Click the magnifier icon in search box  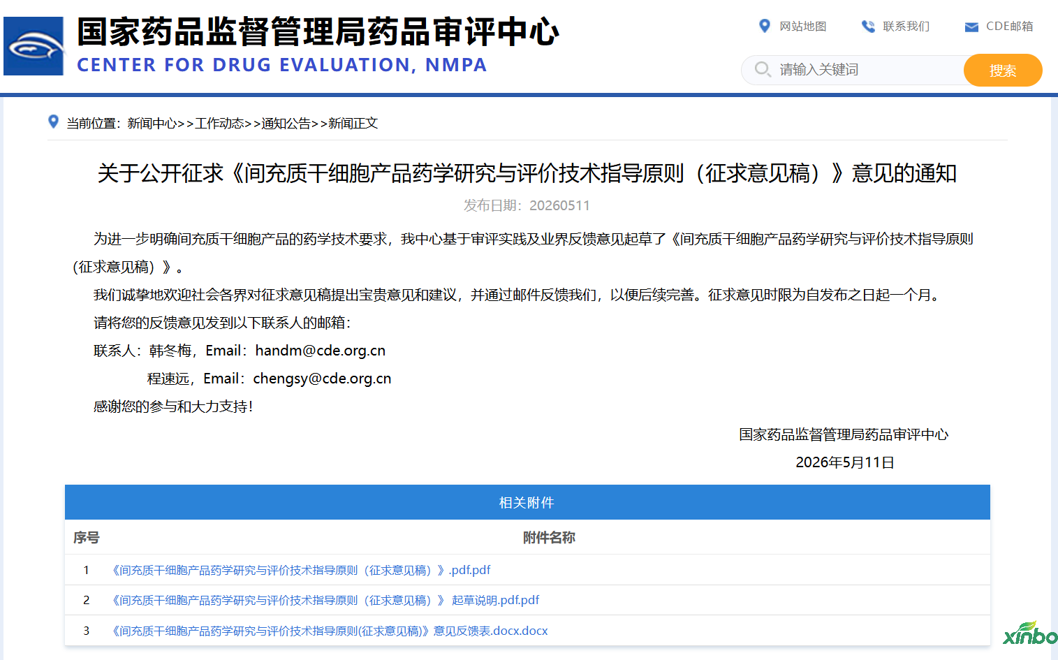coord(763,69)
